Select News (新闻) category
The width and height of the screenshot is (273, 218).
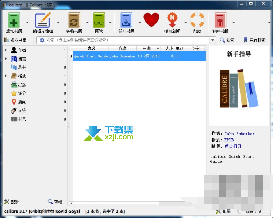[18, 102]
